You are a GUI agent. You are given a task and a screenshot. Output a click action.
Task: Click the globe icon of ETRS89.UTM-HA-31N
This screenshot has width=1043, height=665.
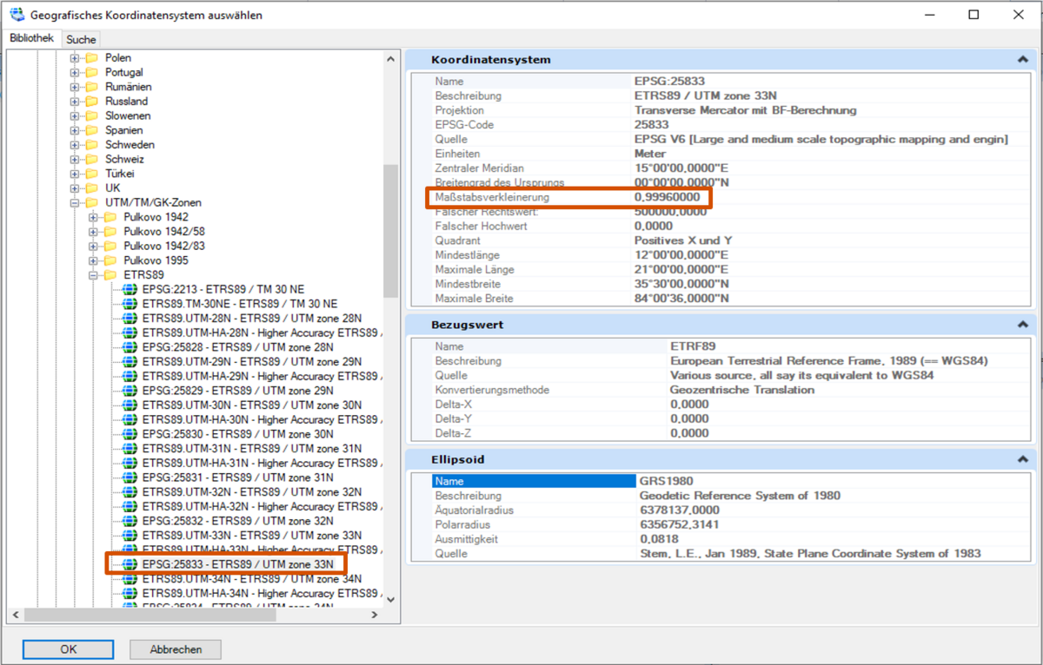[x=130, y=463]
